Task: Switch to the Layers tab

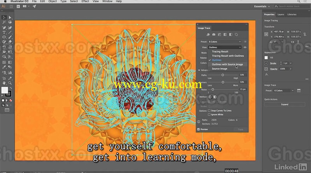Action: pyautogui.click(x=281, y=14)
